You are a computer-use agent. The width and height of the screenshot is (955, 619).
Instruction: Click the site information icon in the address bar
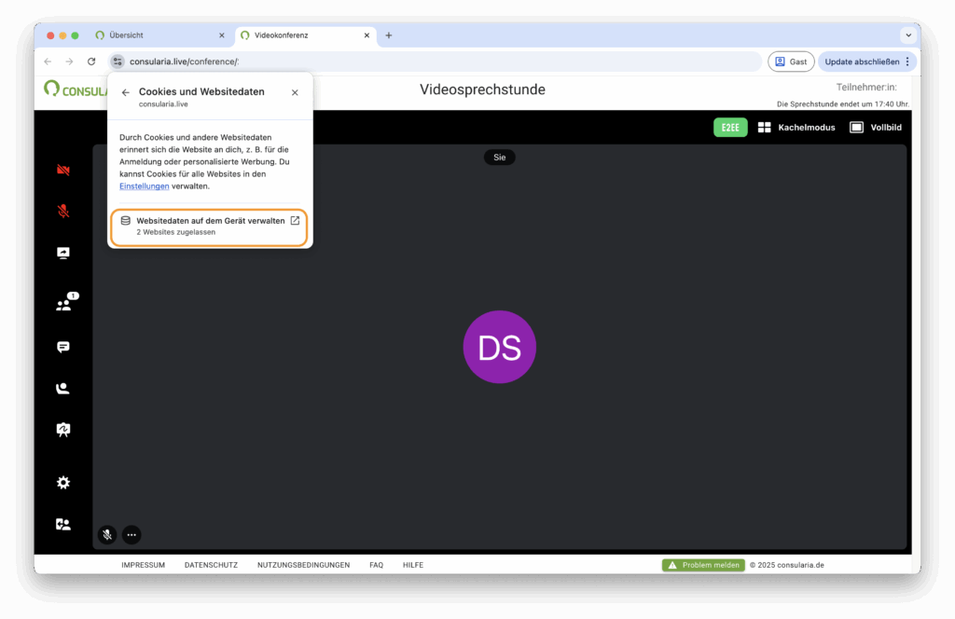pos(118,62)
